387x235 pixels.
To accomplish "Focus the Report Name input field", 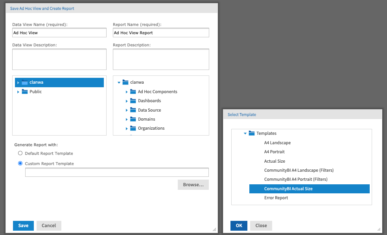I will (161, 33).
